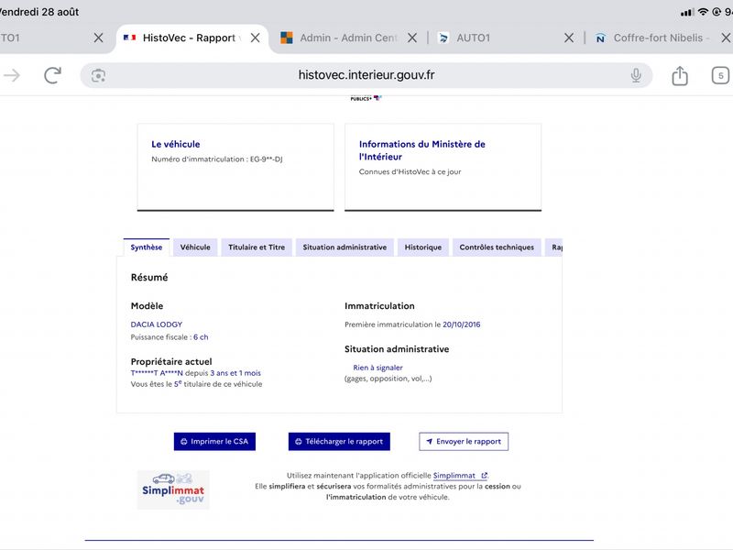Select the DACIA LODGY model text
733x550 pixels.
pos(157,324)
